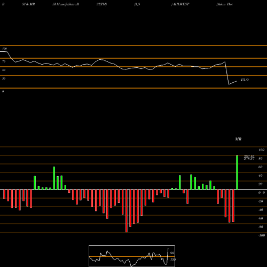The width and height of the screenshot is (267, 267).
Task: Click the -60 label on the MR axis
Action: [x=261, y=218]
